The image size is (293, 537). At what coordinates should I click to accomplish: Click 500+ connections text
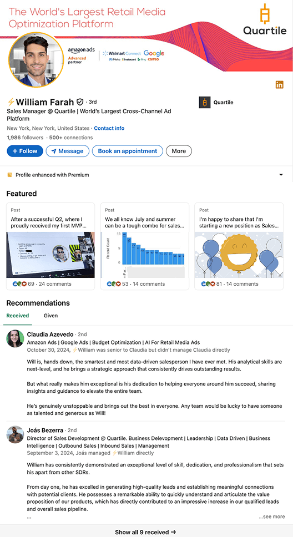(71, 138)
